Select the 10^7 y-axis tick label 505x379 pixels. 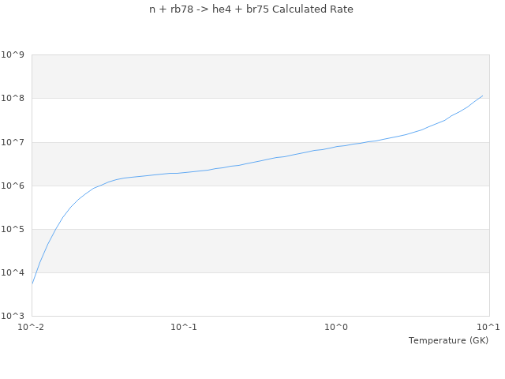[x=13, y=142]
